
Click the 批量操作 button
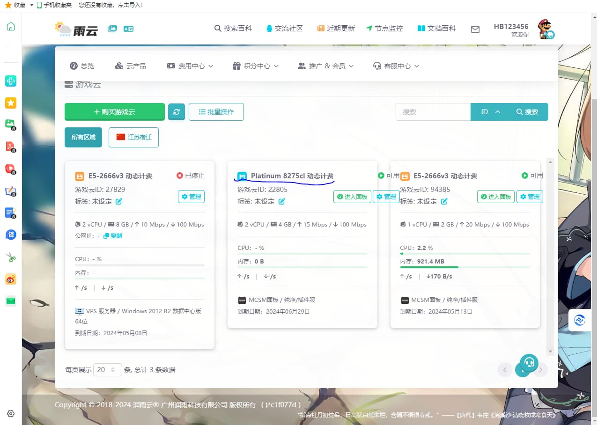point(216,112)
